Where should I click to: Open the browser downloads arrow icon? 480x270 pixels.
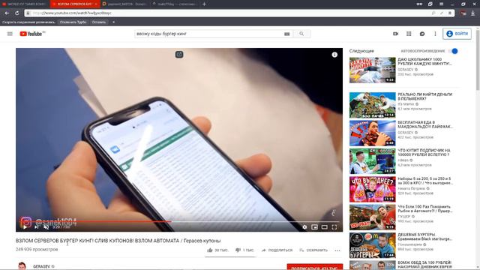[x=473, y=13]
